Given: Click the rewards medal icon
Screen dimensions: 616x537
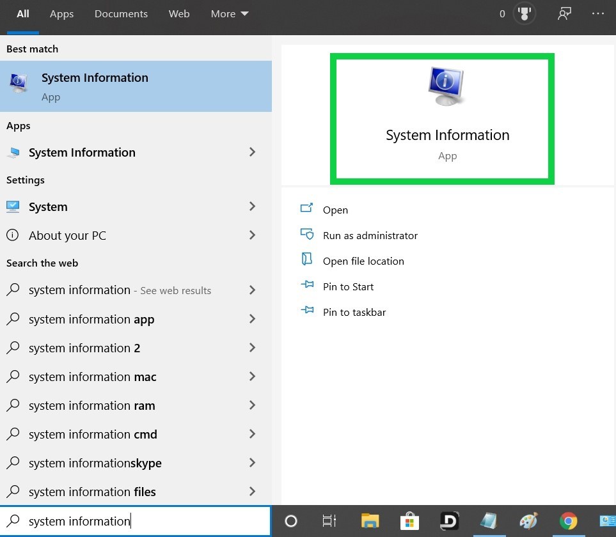Looking at the screenshot, I should point(525,14).
